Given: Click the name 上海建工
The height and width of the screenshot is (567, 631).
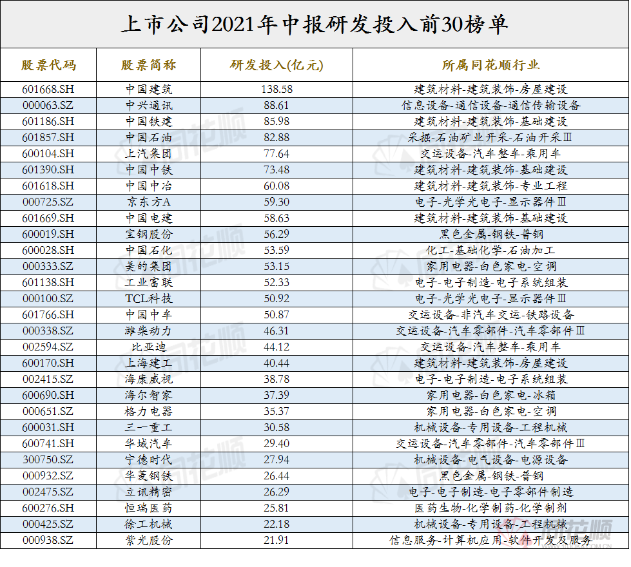Looking at the screenshot, I should pos(148,363).
